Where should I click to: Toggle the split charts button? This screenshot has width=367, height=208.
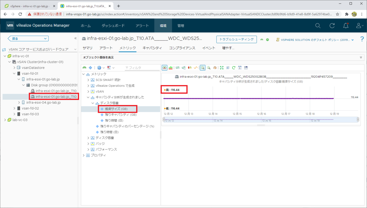click(165, 67)
